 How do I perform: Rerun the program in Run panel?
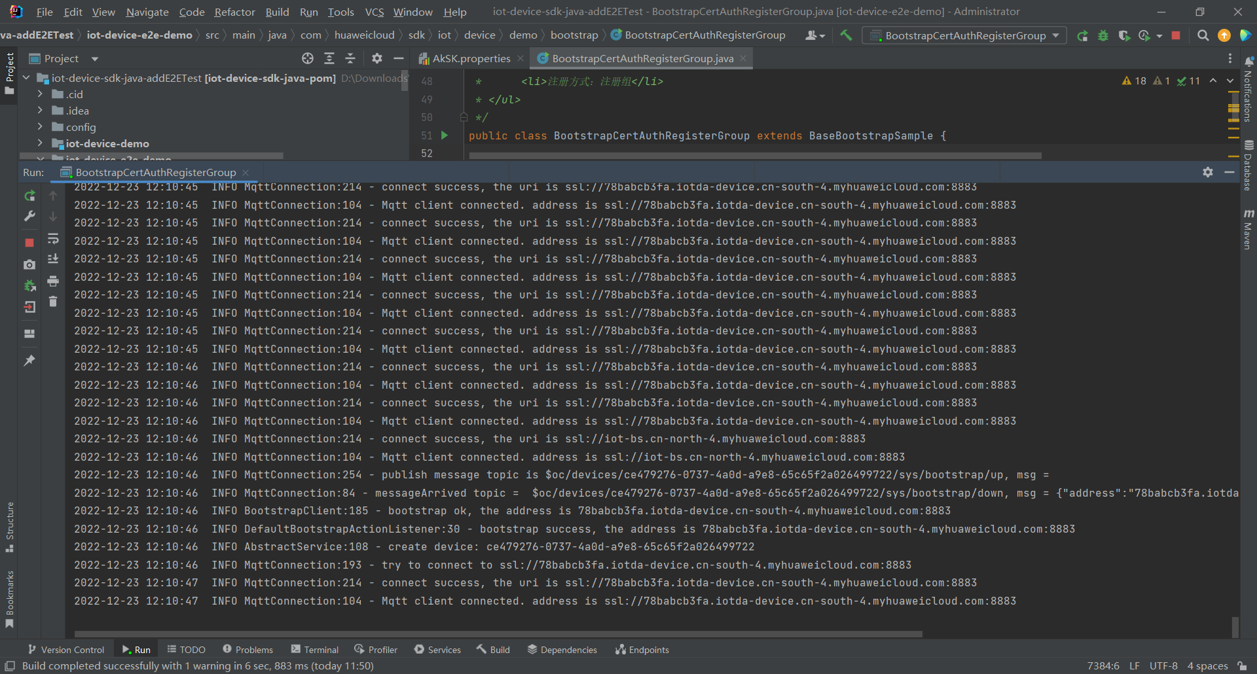pos(29,196)
